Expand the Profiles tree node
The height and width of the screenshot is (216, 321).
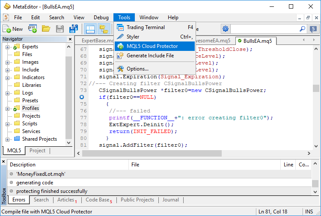[x=7, y=109]
